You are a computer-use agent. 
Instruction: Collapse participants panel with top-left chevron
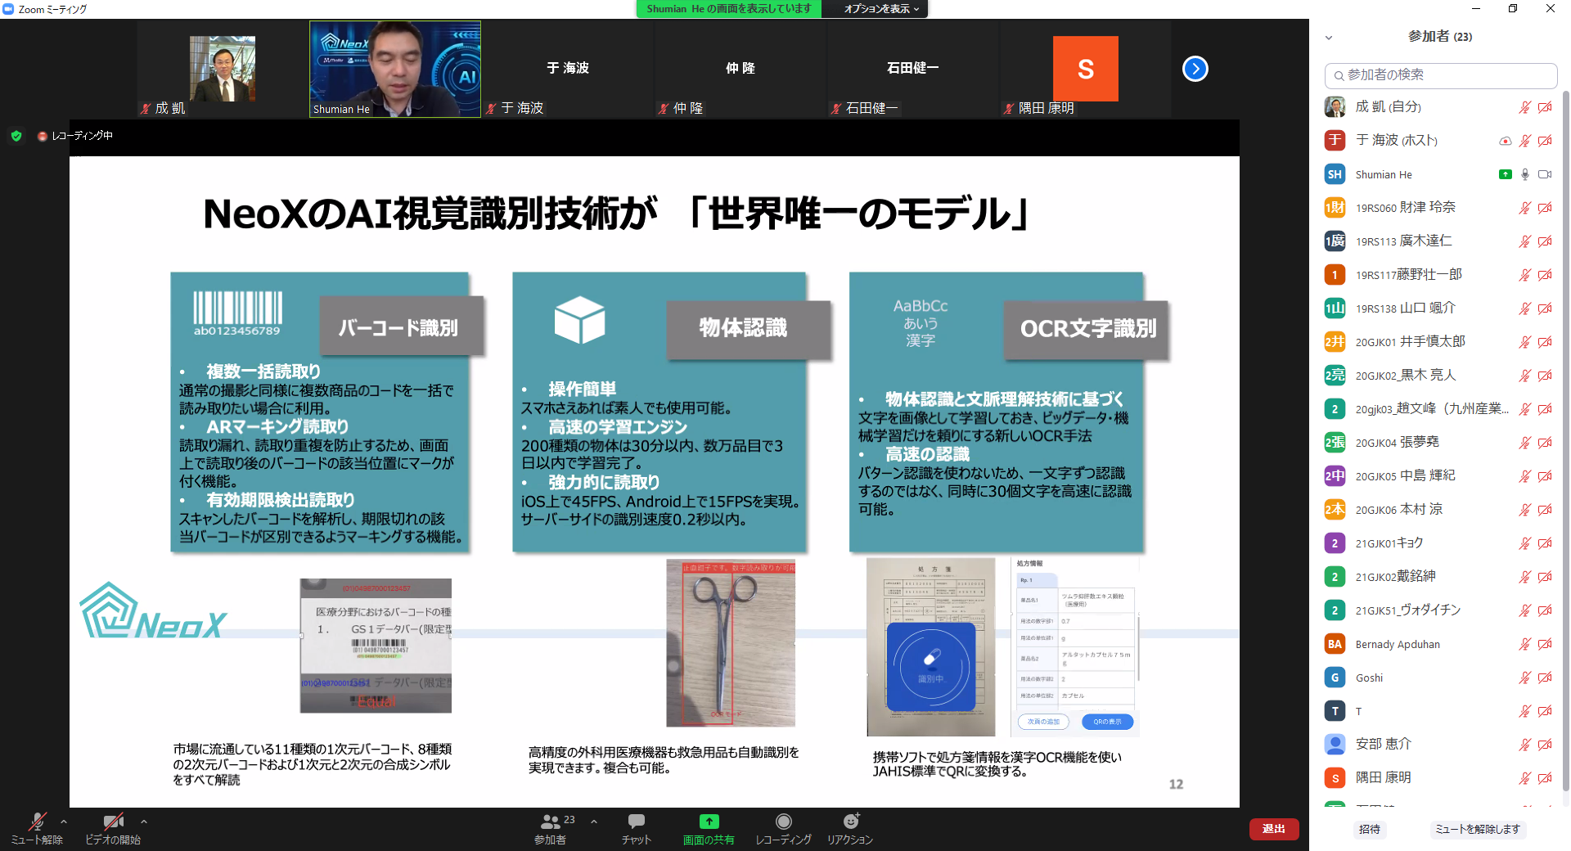[x=1329, y=38]
